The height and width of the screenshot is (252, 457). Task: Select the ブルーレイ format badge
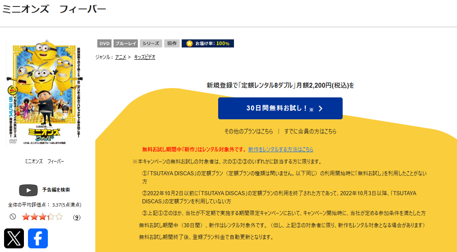click(x=125, y=43)
